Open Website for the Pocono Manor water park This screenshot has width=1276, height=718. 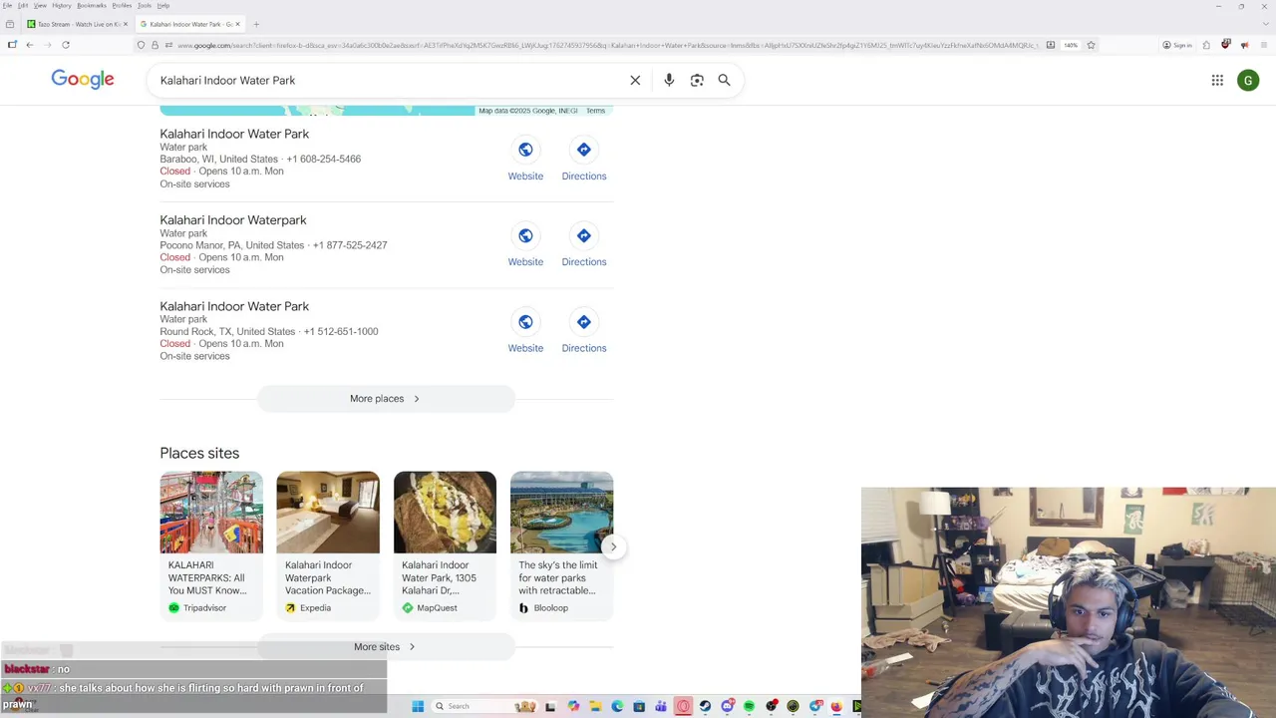525,245
